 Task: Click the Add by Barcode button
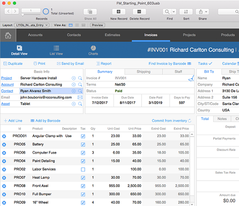(x=45, y=121)
